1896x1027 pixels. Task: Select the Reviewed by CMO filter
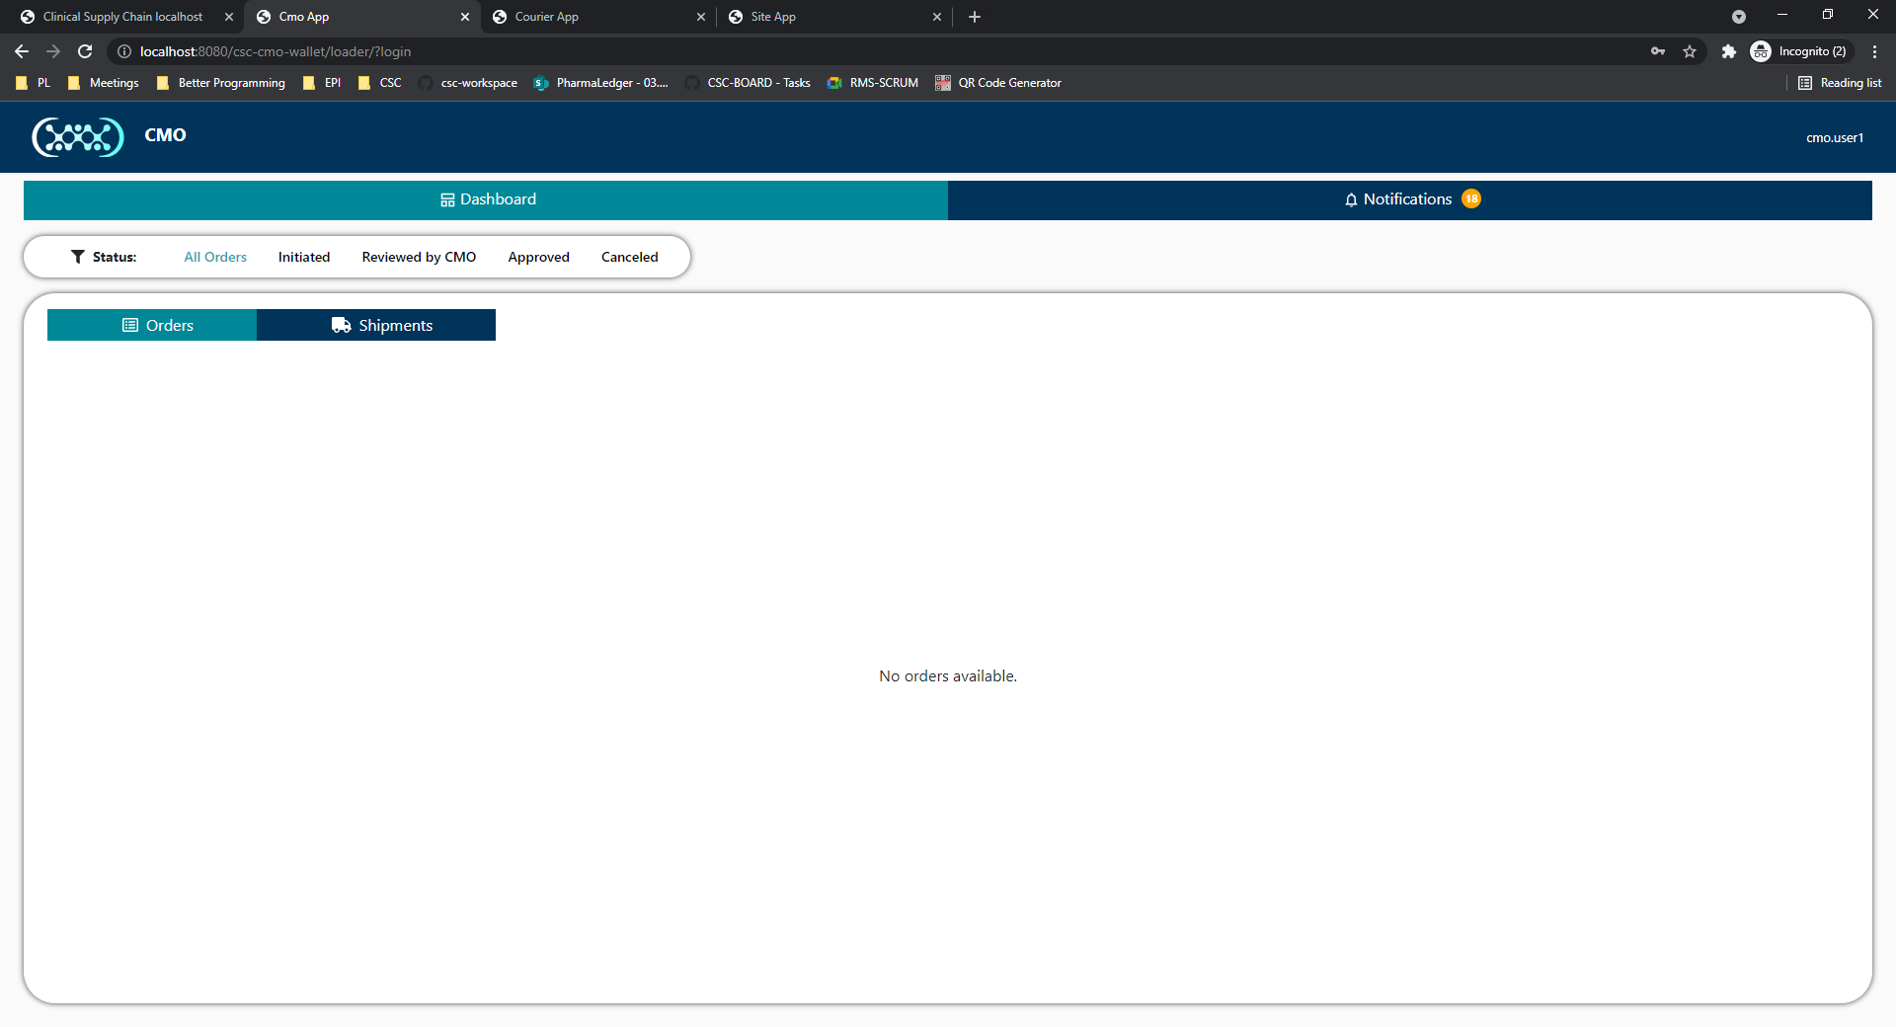[x=419, y=257]
